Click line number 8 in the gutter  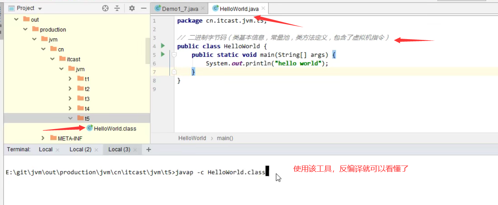point(154,80)
